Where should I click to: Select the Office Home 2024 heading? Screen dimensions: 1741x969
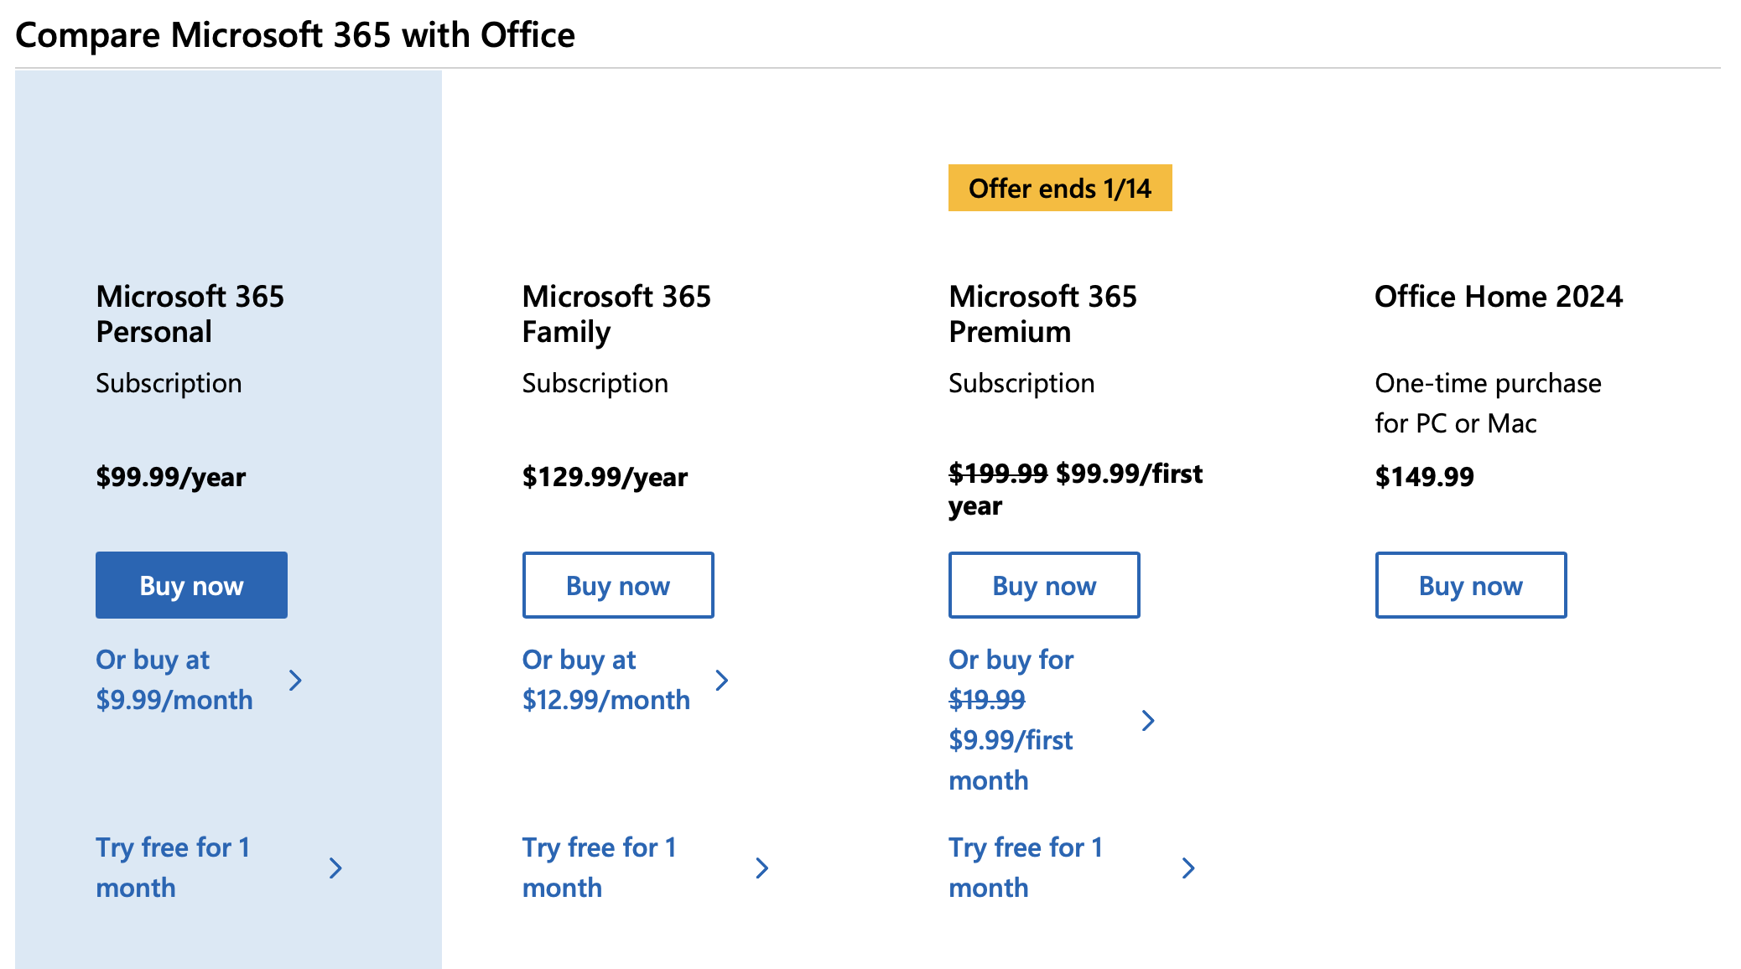1498,297
